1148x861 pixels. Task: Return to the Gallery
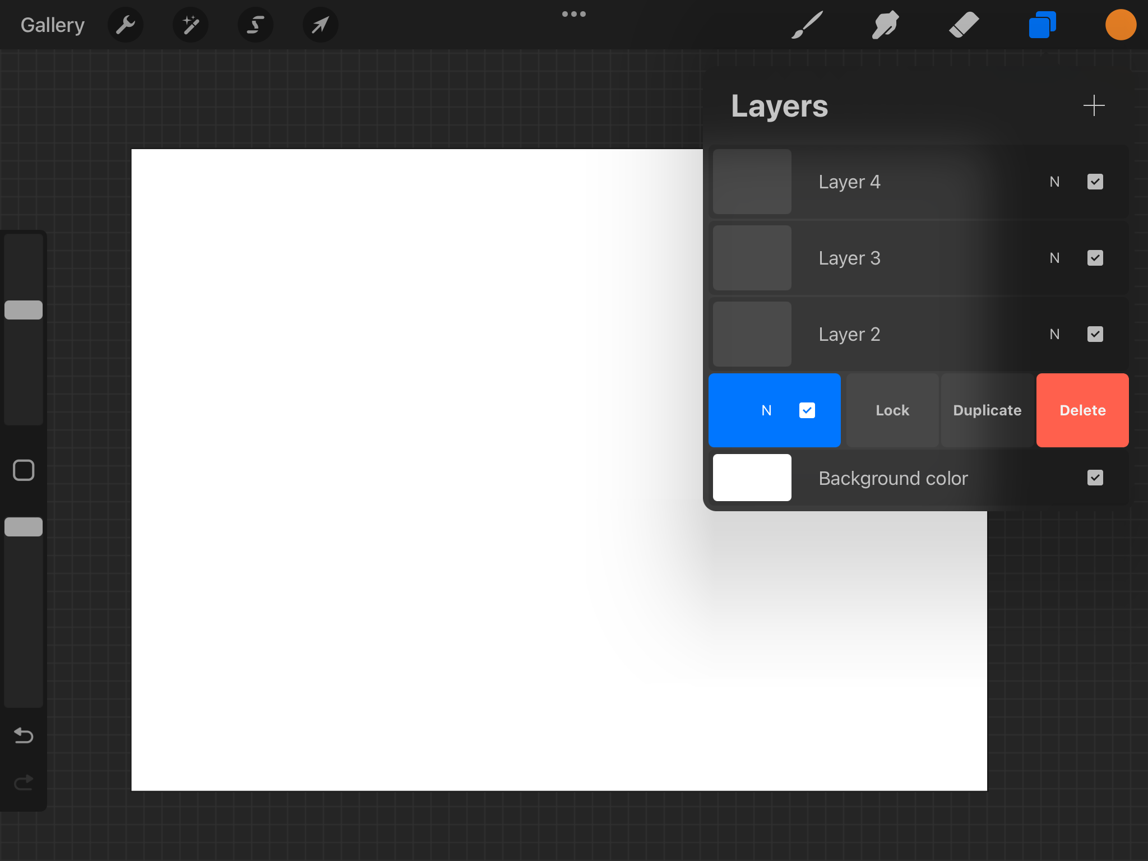(53, 25)
